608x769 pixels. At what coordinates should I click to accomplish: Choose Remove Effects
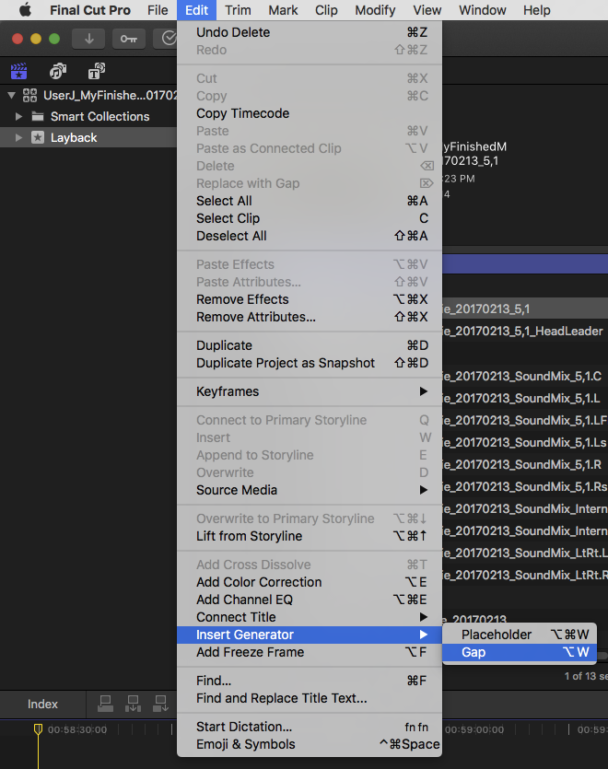(310, 299)
